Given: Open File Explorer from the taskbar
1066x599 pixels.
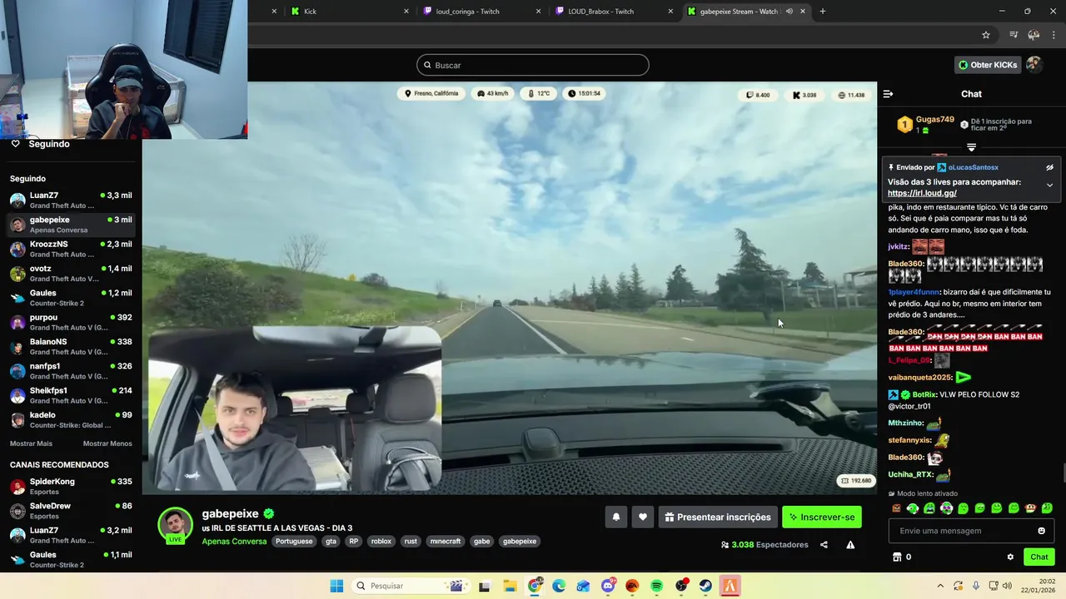Looking at the screenshot, I should coord(510,586).
